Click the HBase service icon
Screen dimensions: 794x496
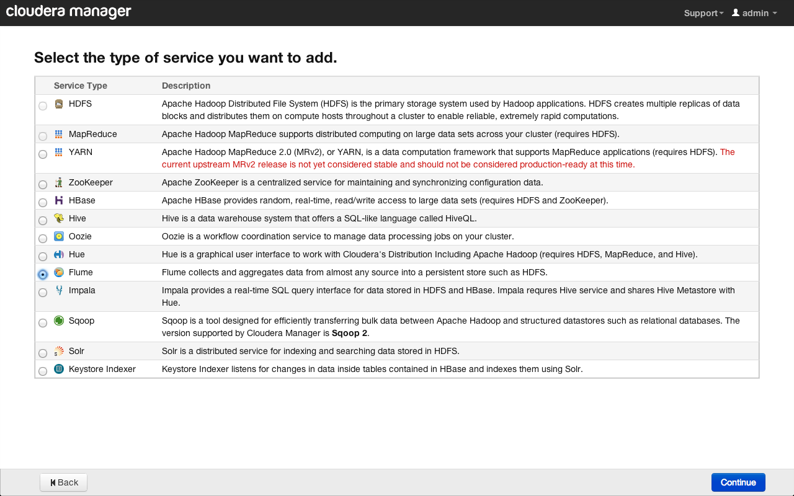[59, 200]
